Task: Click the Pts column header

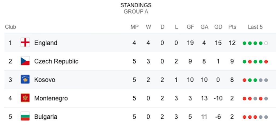Action: (232, 27)
